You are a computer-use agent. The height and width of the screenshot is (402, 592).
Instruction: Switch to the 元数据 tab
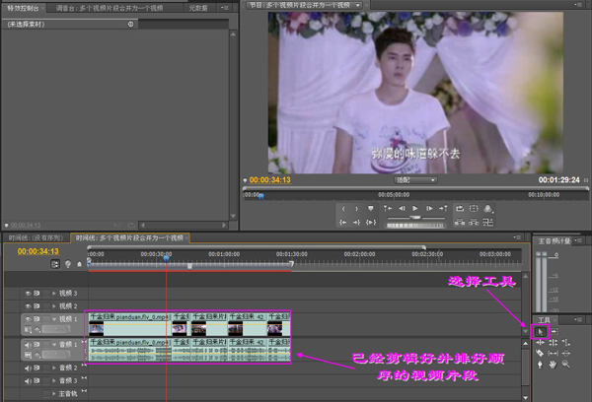point(198,8)
